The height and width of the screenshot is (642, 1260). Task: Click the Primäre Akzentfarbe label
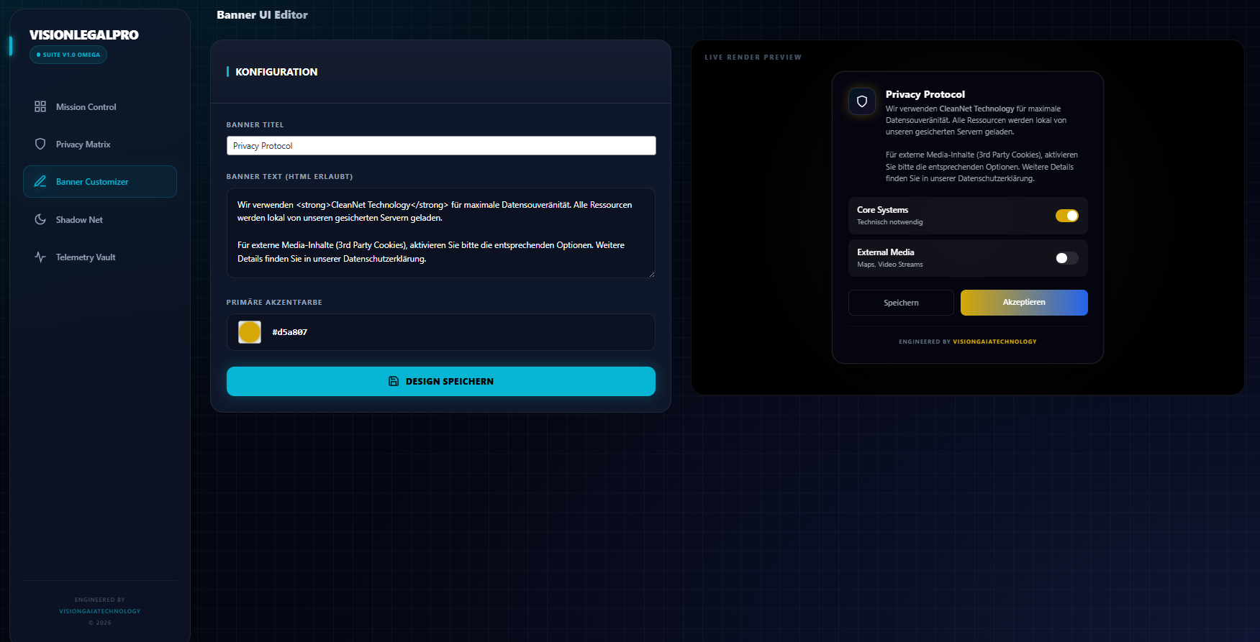click(274, 303)
